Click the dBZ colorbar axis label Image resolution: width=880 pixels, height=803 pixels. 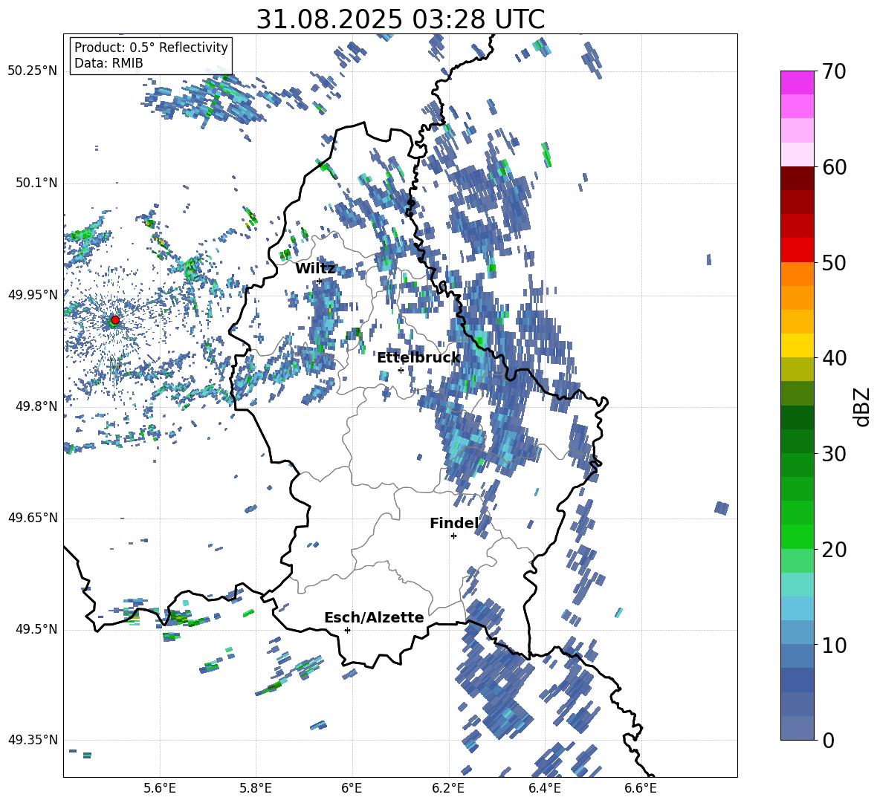pyautogui.click(x=863, y=406)
